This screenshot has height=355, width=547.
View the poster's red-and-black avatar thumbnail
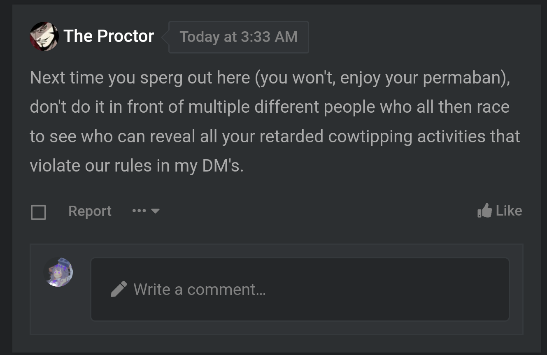coord(44,37)
